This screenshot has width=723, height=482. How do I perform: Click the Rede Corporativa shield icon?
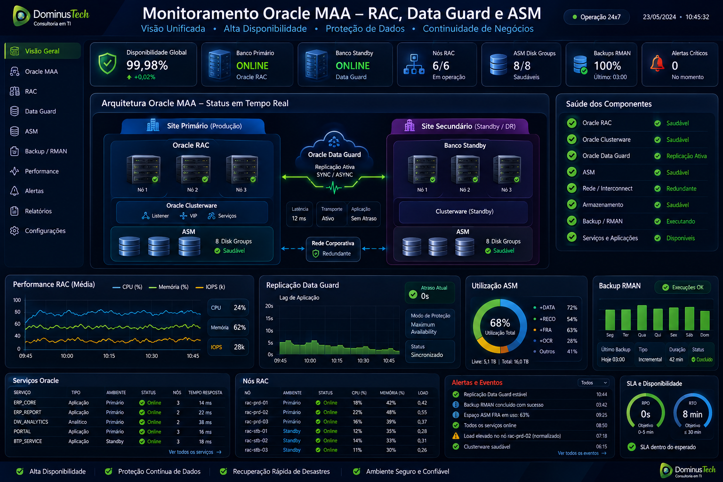click(316, 254)
